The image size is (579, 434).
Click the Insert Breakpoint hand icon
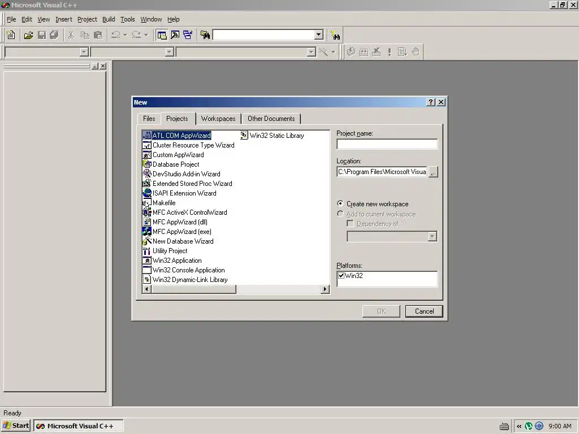point(416,51)
